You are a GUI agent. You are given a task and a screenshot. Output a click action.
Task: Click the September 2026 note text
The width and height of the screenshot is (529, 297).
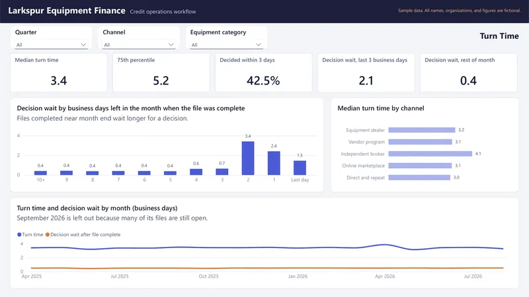[112, 218]
